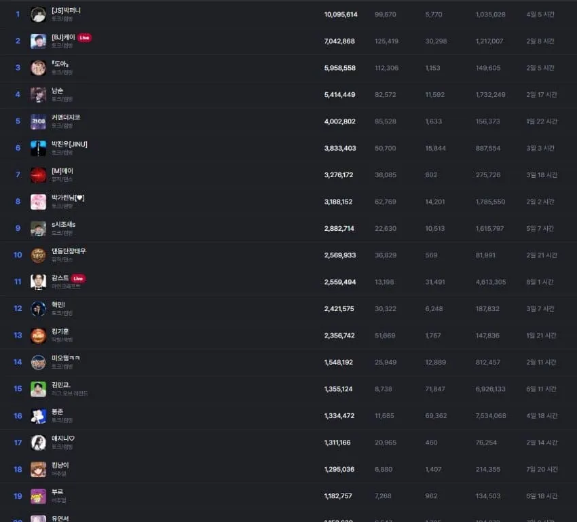Click 10,095,614 score of rank 1
Viewport: 577px width, 522px height.
[341, 14]
